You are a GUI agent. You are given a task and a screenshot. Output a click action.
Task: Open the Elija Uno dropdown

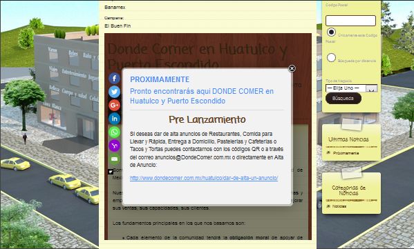click(x=351, y=88)
